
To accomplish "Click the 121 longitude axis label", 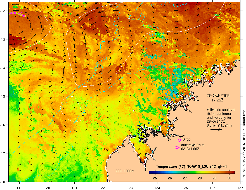I will (75, 188).
